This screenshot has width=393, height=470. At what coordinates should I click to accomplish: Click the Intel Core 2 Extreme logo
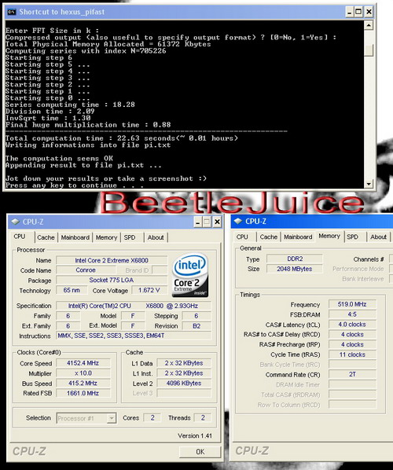(190, 275)
